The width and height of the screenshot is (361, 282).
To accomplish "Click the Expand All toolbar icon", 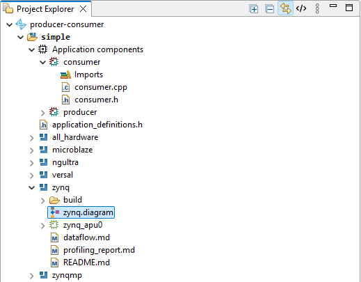I will click(254, 9).
